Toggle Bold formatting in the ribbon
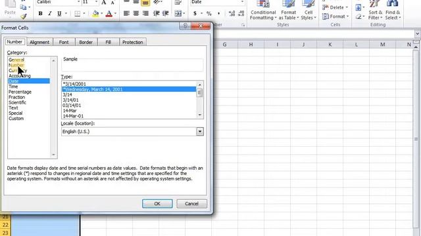 pos(40,13)
